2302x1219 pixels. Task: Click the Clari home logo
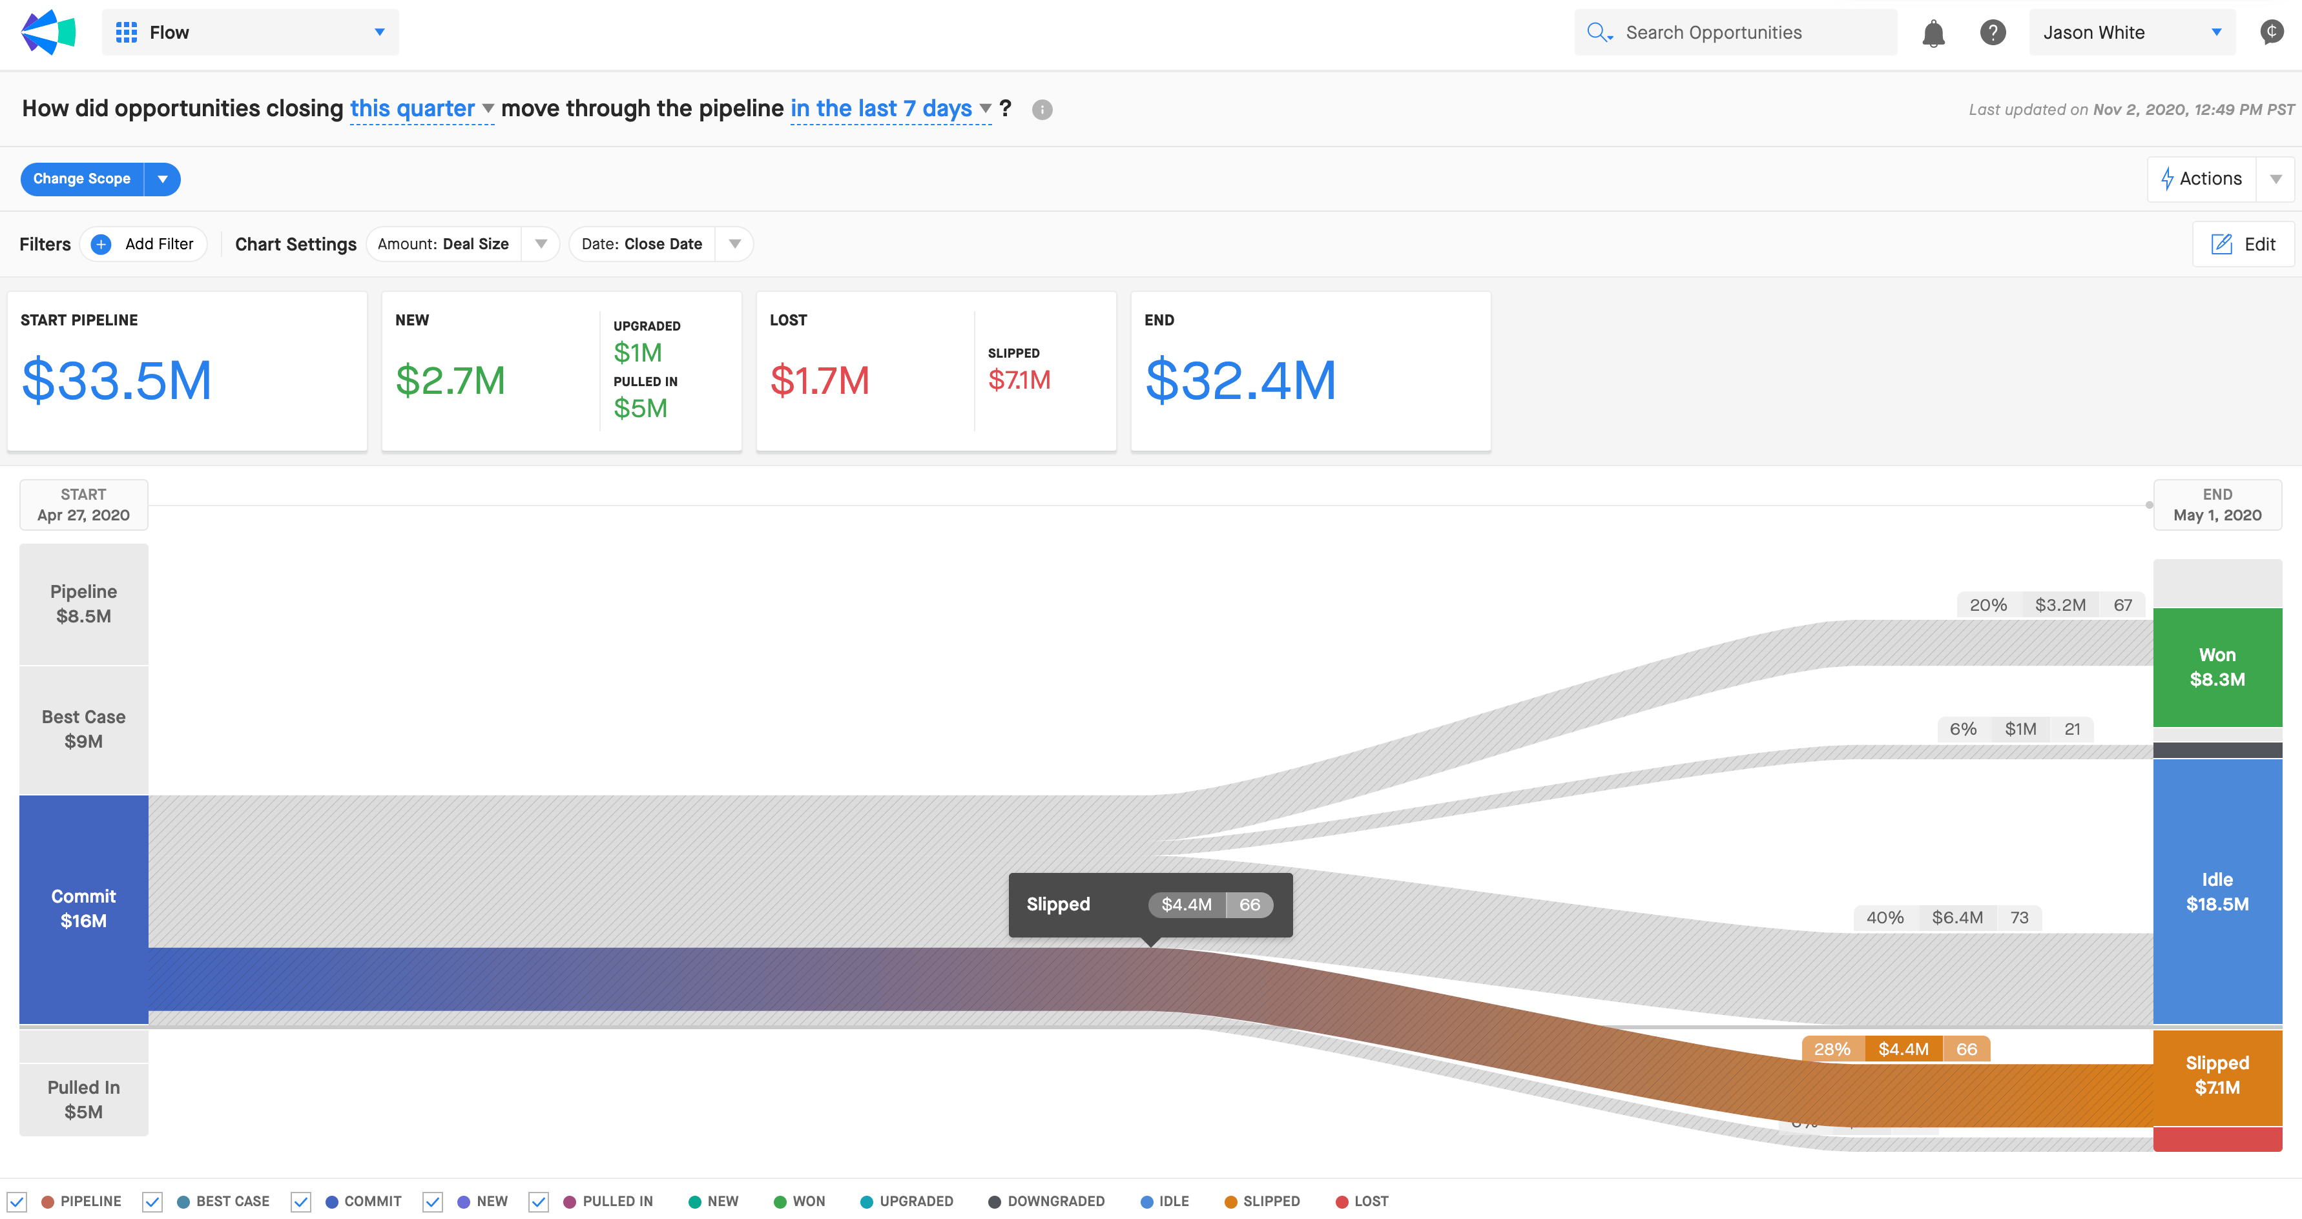pos(47,32)
